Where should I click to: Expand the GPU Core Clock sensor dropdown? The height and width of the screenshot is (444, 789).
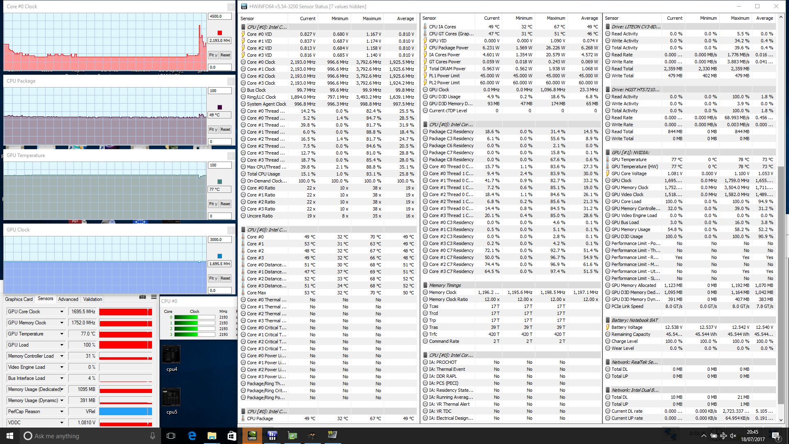(x=62, y=312)
